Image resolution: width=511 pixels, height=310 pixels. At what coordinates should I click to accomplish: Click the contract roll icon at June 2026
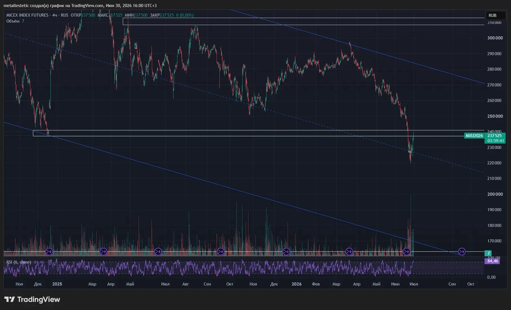(406, 251)
